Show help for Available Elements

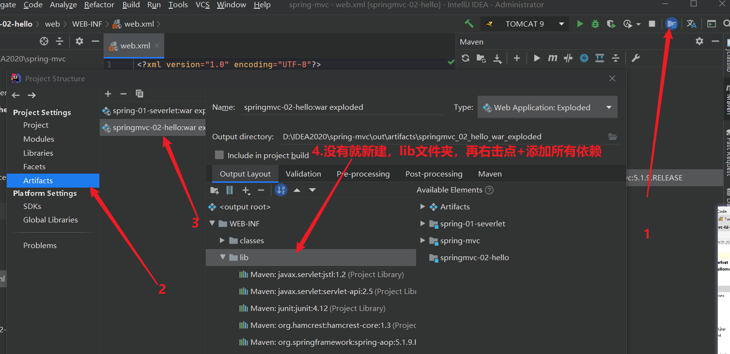tap(489, 190)
